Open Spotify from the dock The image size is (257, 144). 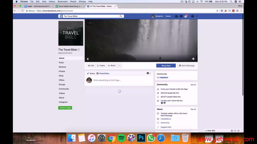tap(121, 138)
